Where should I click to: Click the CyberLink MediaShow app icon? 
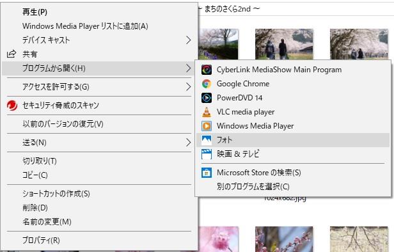tap(207, 70)
